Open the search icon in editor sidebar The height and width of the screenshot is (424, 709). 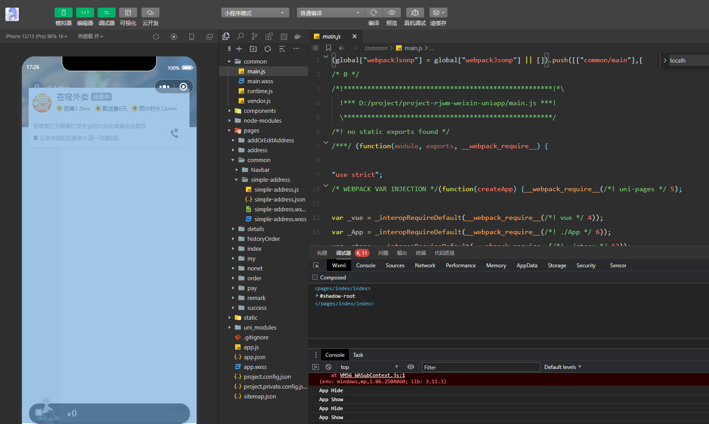coord(241,36)
